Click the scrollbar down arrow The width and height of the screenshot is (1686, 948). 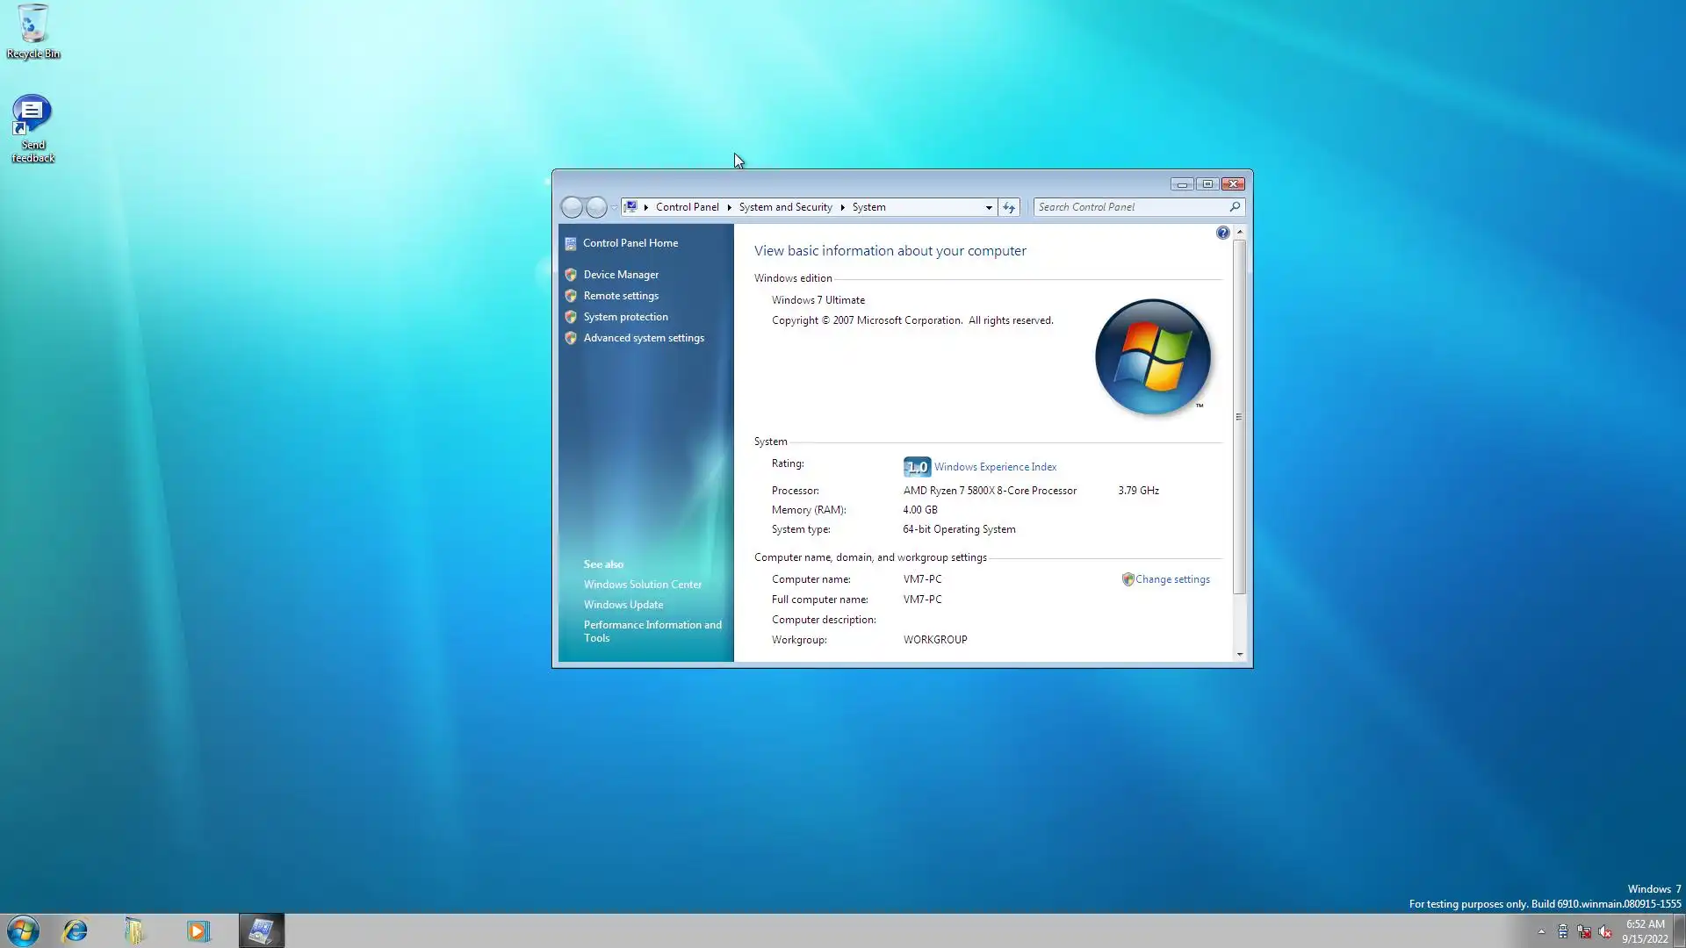1240,654
